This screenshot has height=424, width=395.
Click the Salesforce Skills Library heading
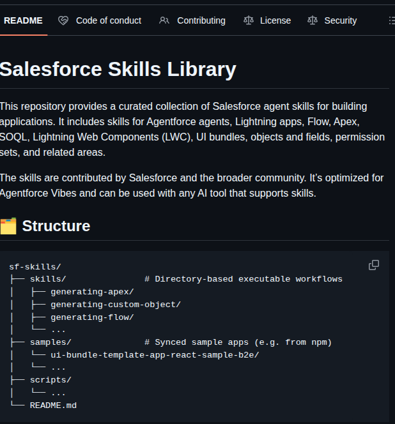click(118, 69)
